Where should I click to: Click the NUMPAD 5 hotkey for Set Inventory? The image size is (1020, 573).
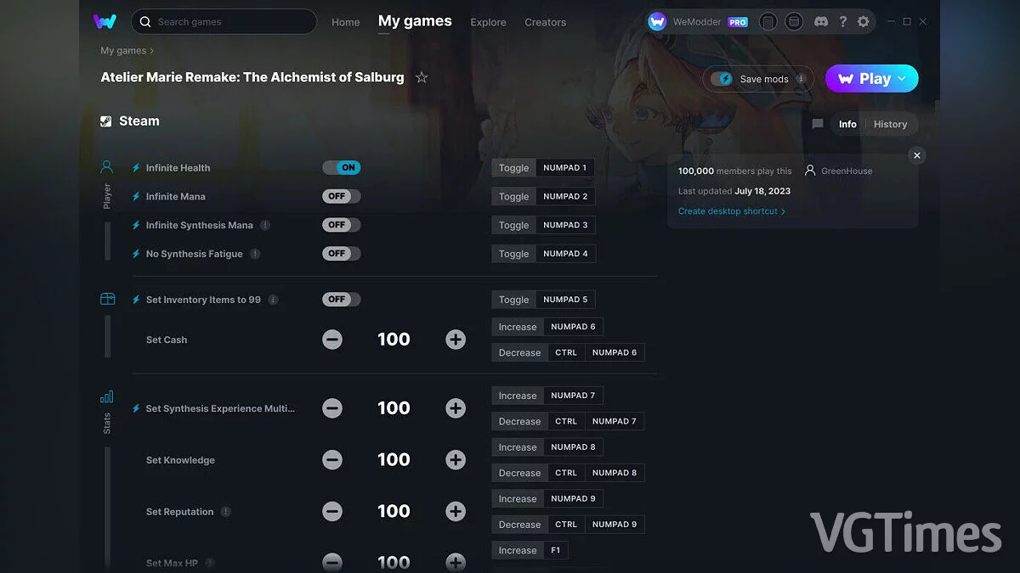(565, 300)
